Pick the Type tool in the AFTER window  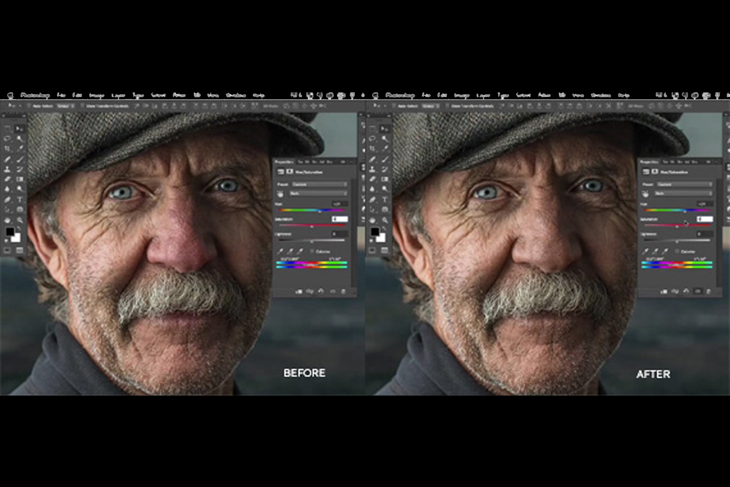pyautogui.click(x=385, y=200)
